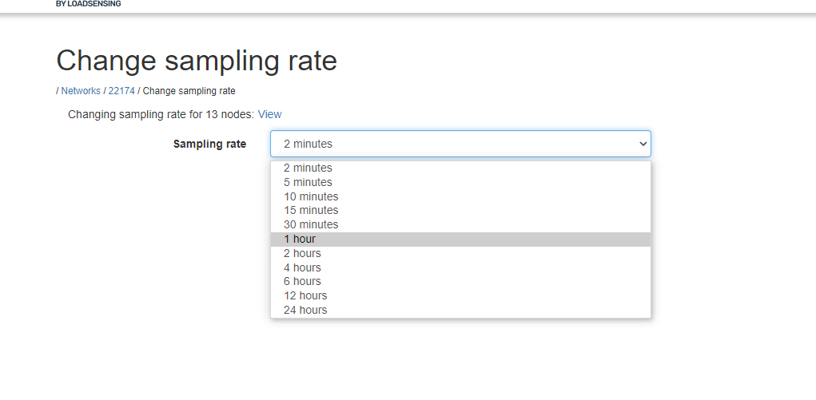The image size is (816, 400).
Task: Go to network 22174 breadcrumb link
Action: 121,91
